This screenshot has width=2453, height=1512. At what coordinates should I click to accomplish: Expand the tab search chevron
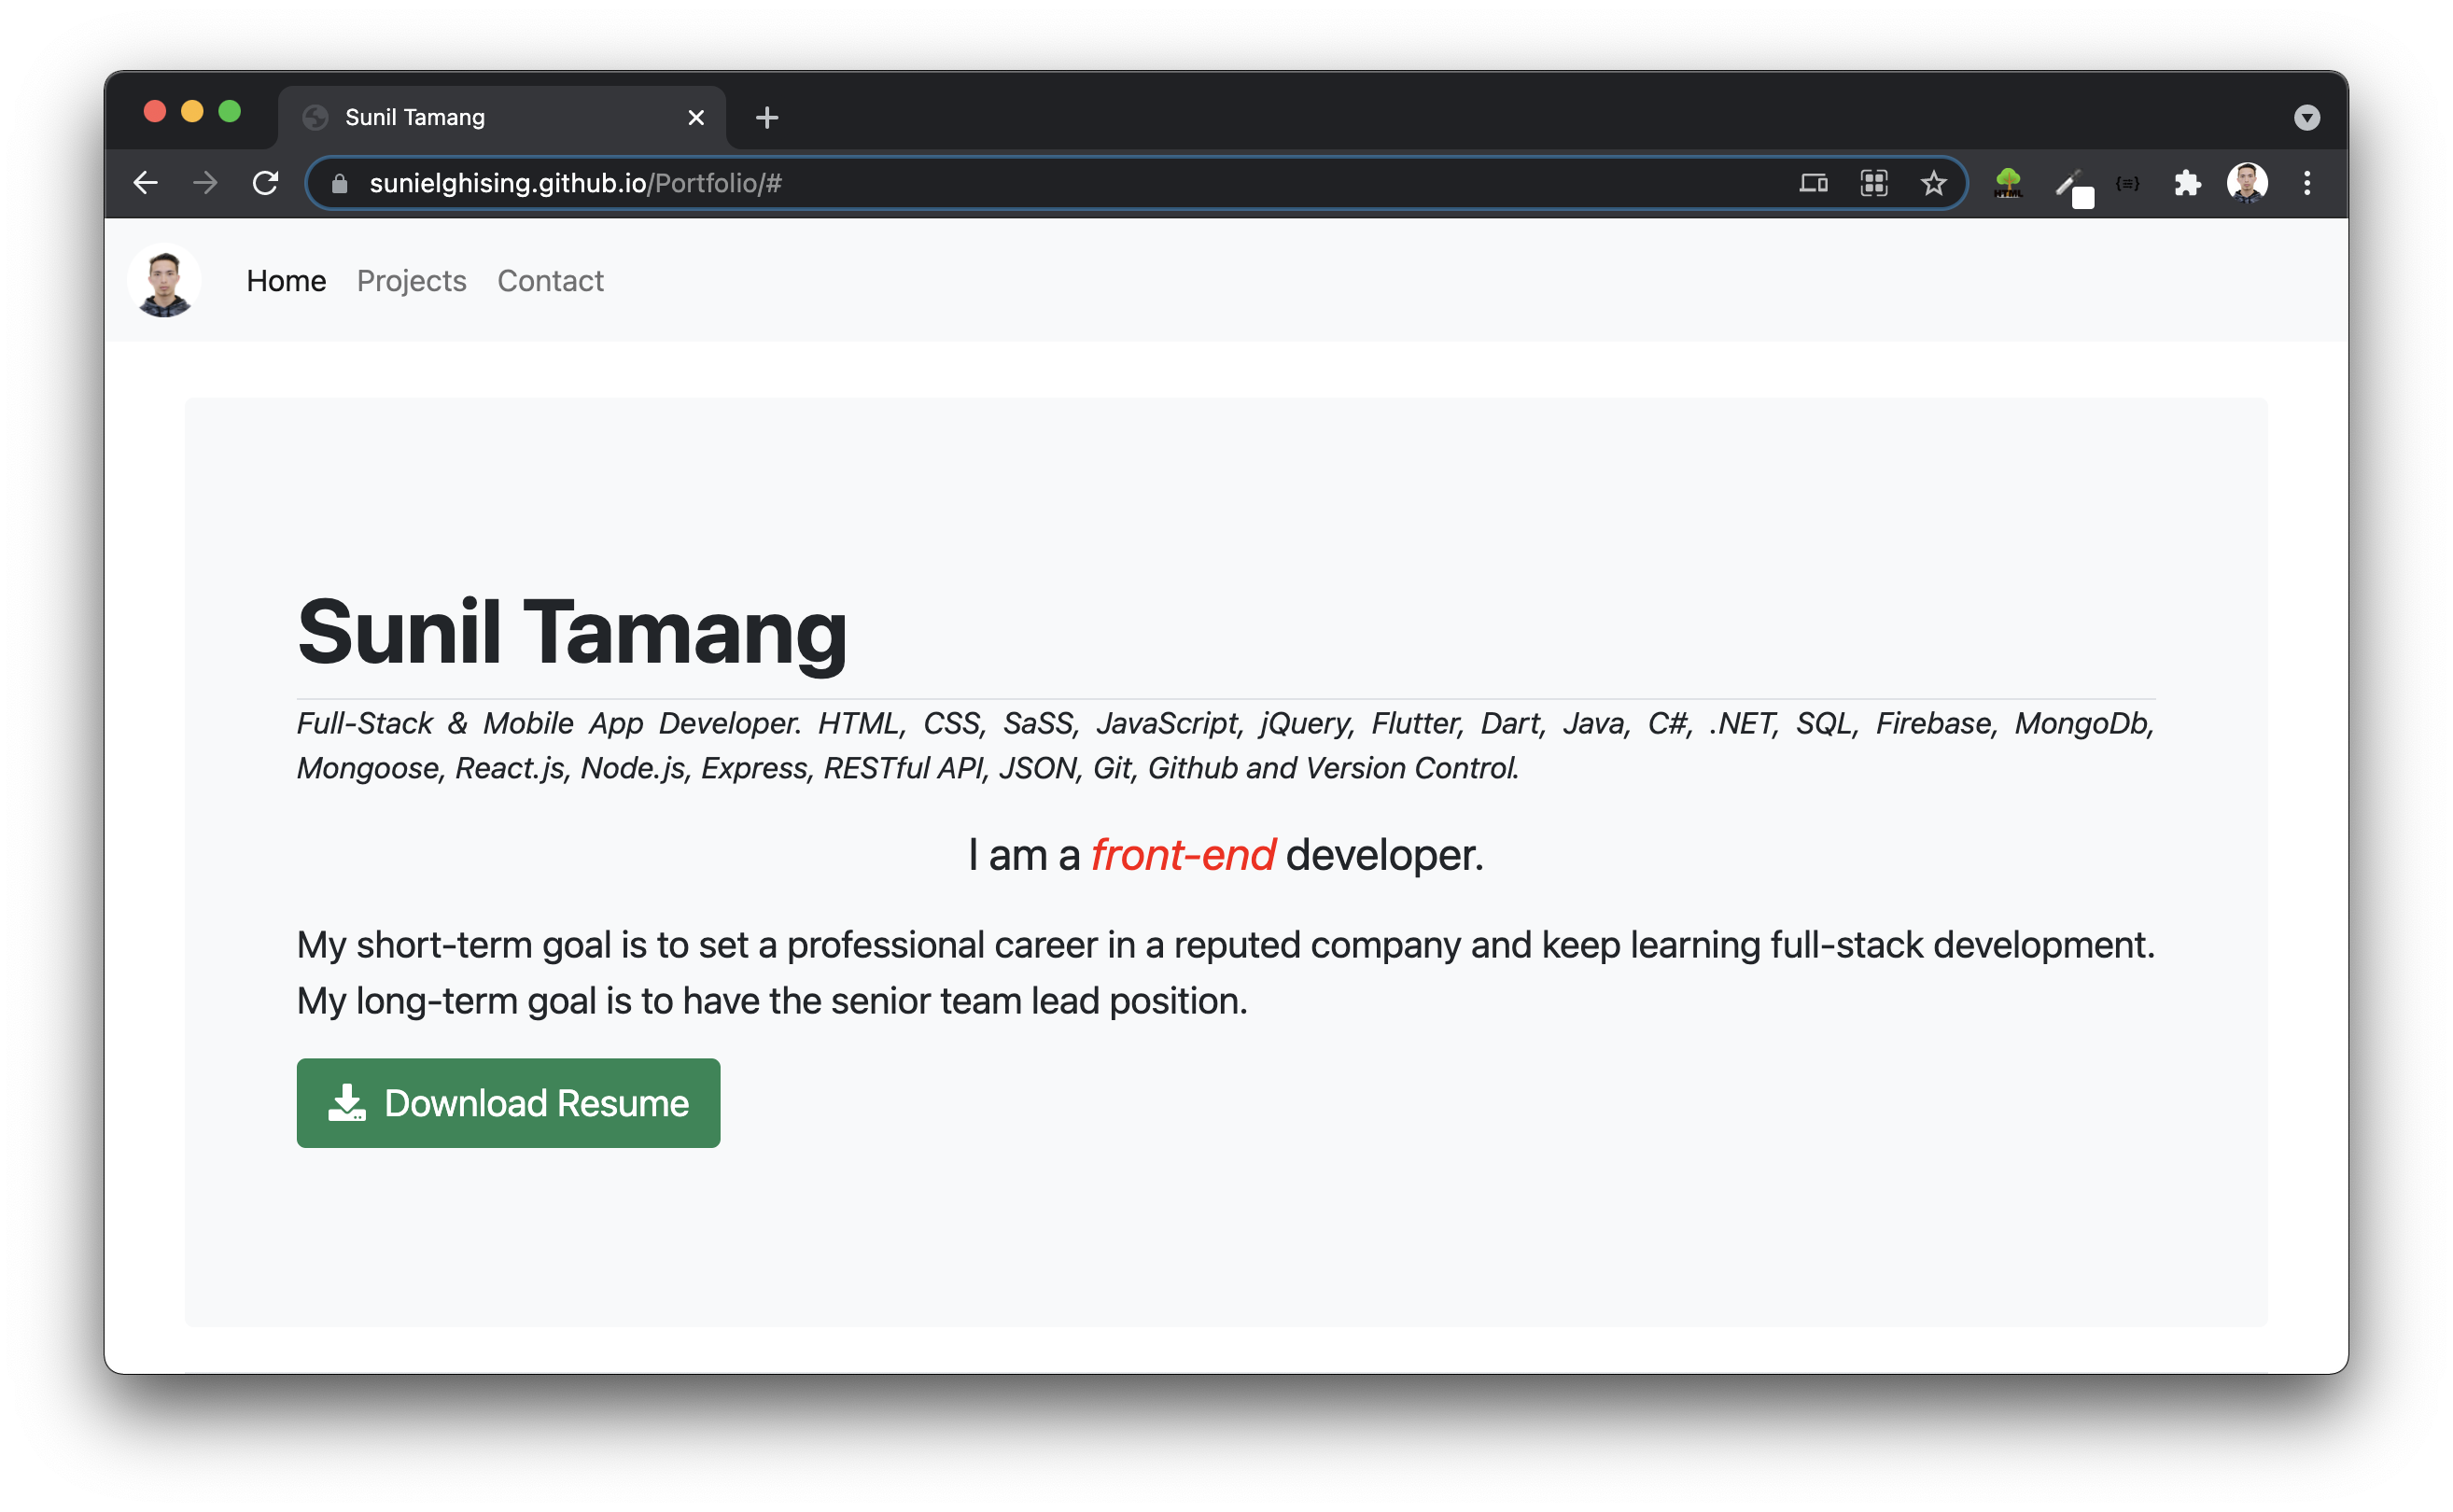click(2307, 117)
